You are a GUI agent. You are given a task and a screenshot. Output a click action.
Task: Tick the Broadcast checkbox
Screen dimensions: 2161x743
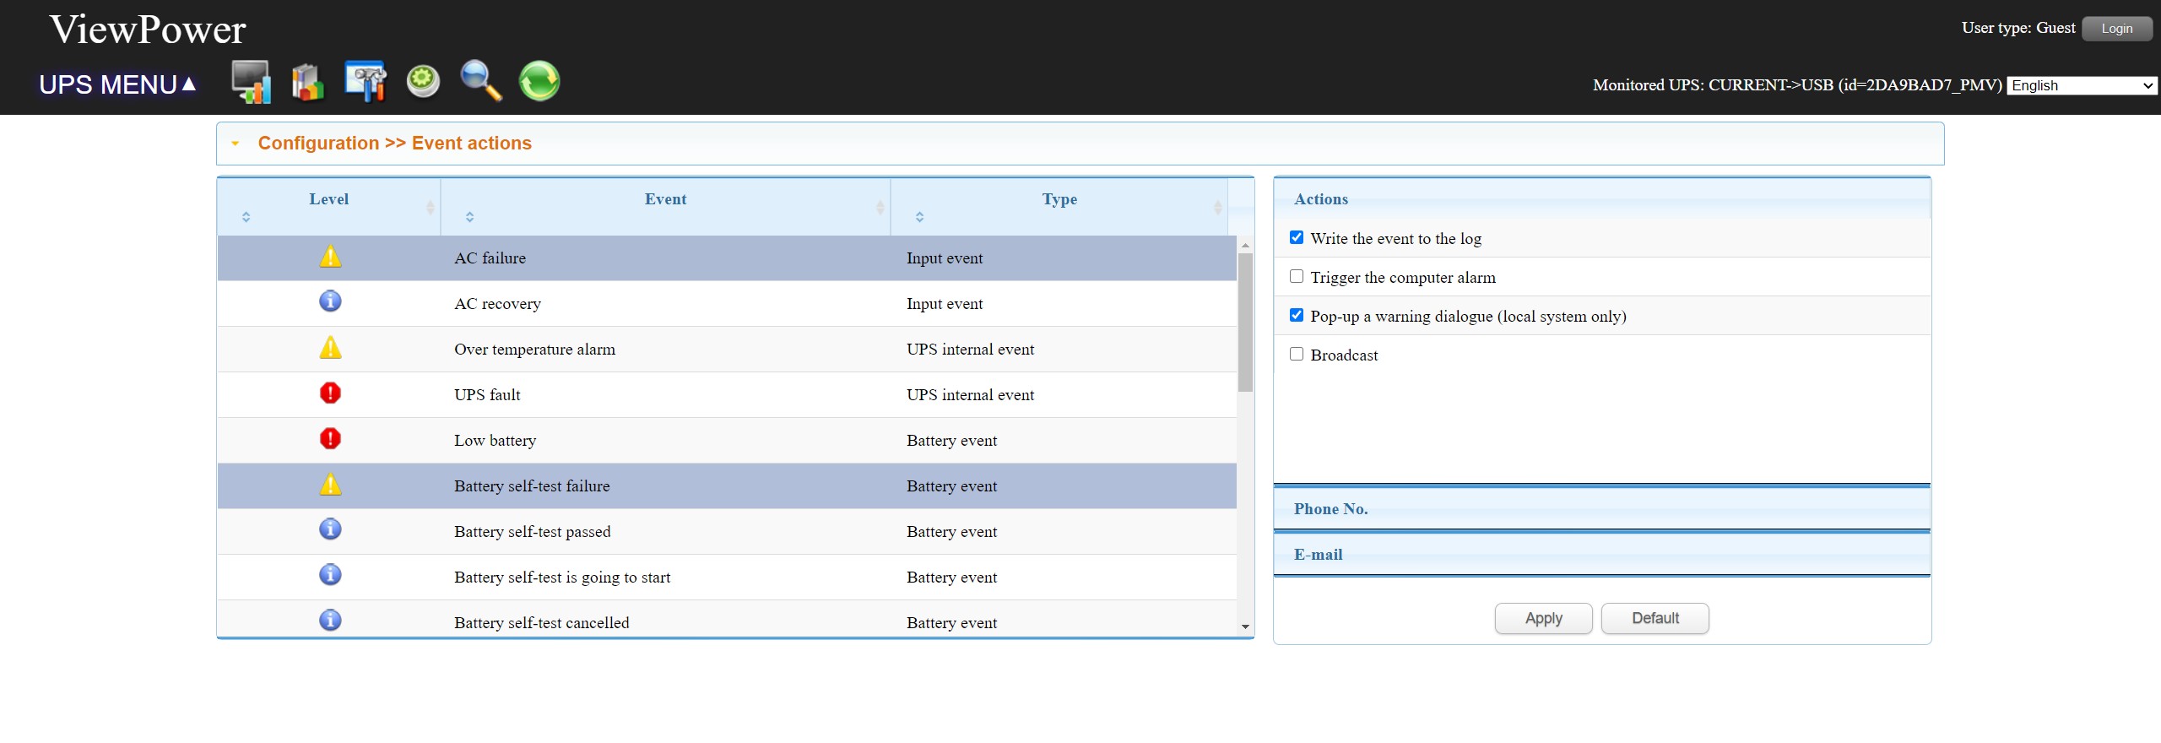[x=1297, y=355]
